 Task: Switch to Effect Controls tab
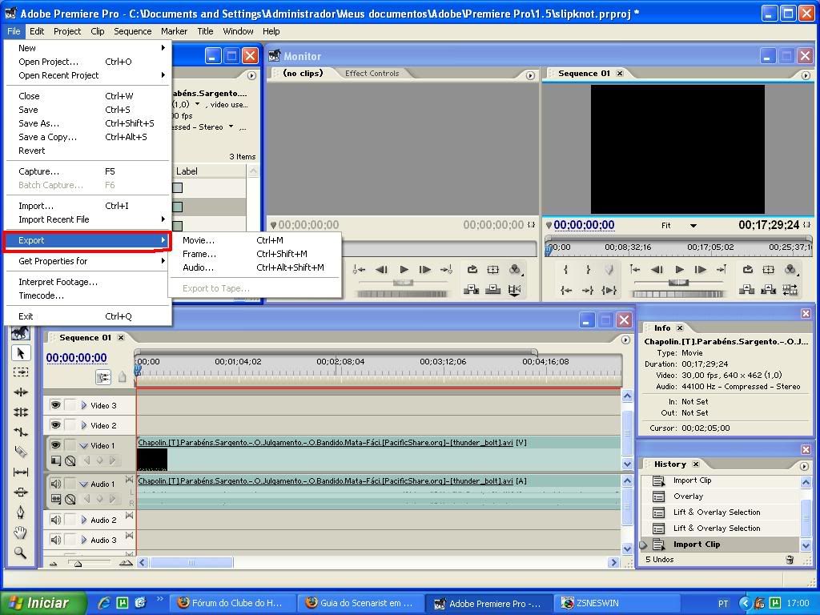(x=372, y=73)
